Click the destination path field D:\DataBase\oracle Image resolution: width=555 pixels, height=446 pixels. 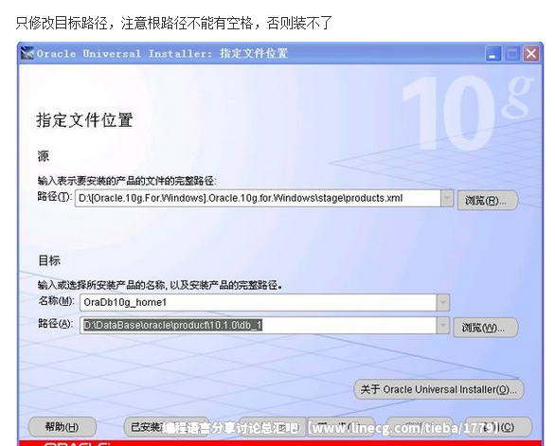(259, 325)
